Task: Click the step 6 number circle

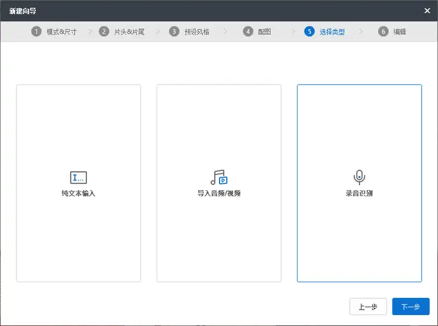Action: coord(383,32)
